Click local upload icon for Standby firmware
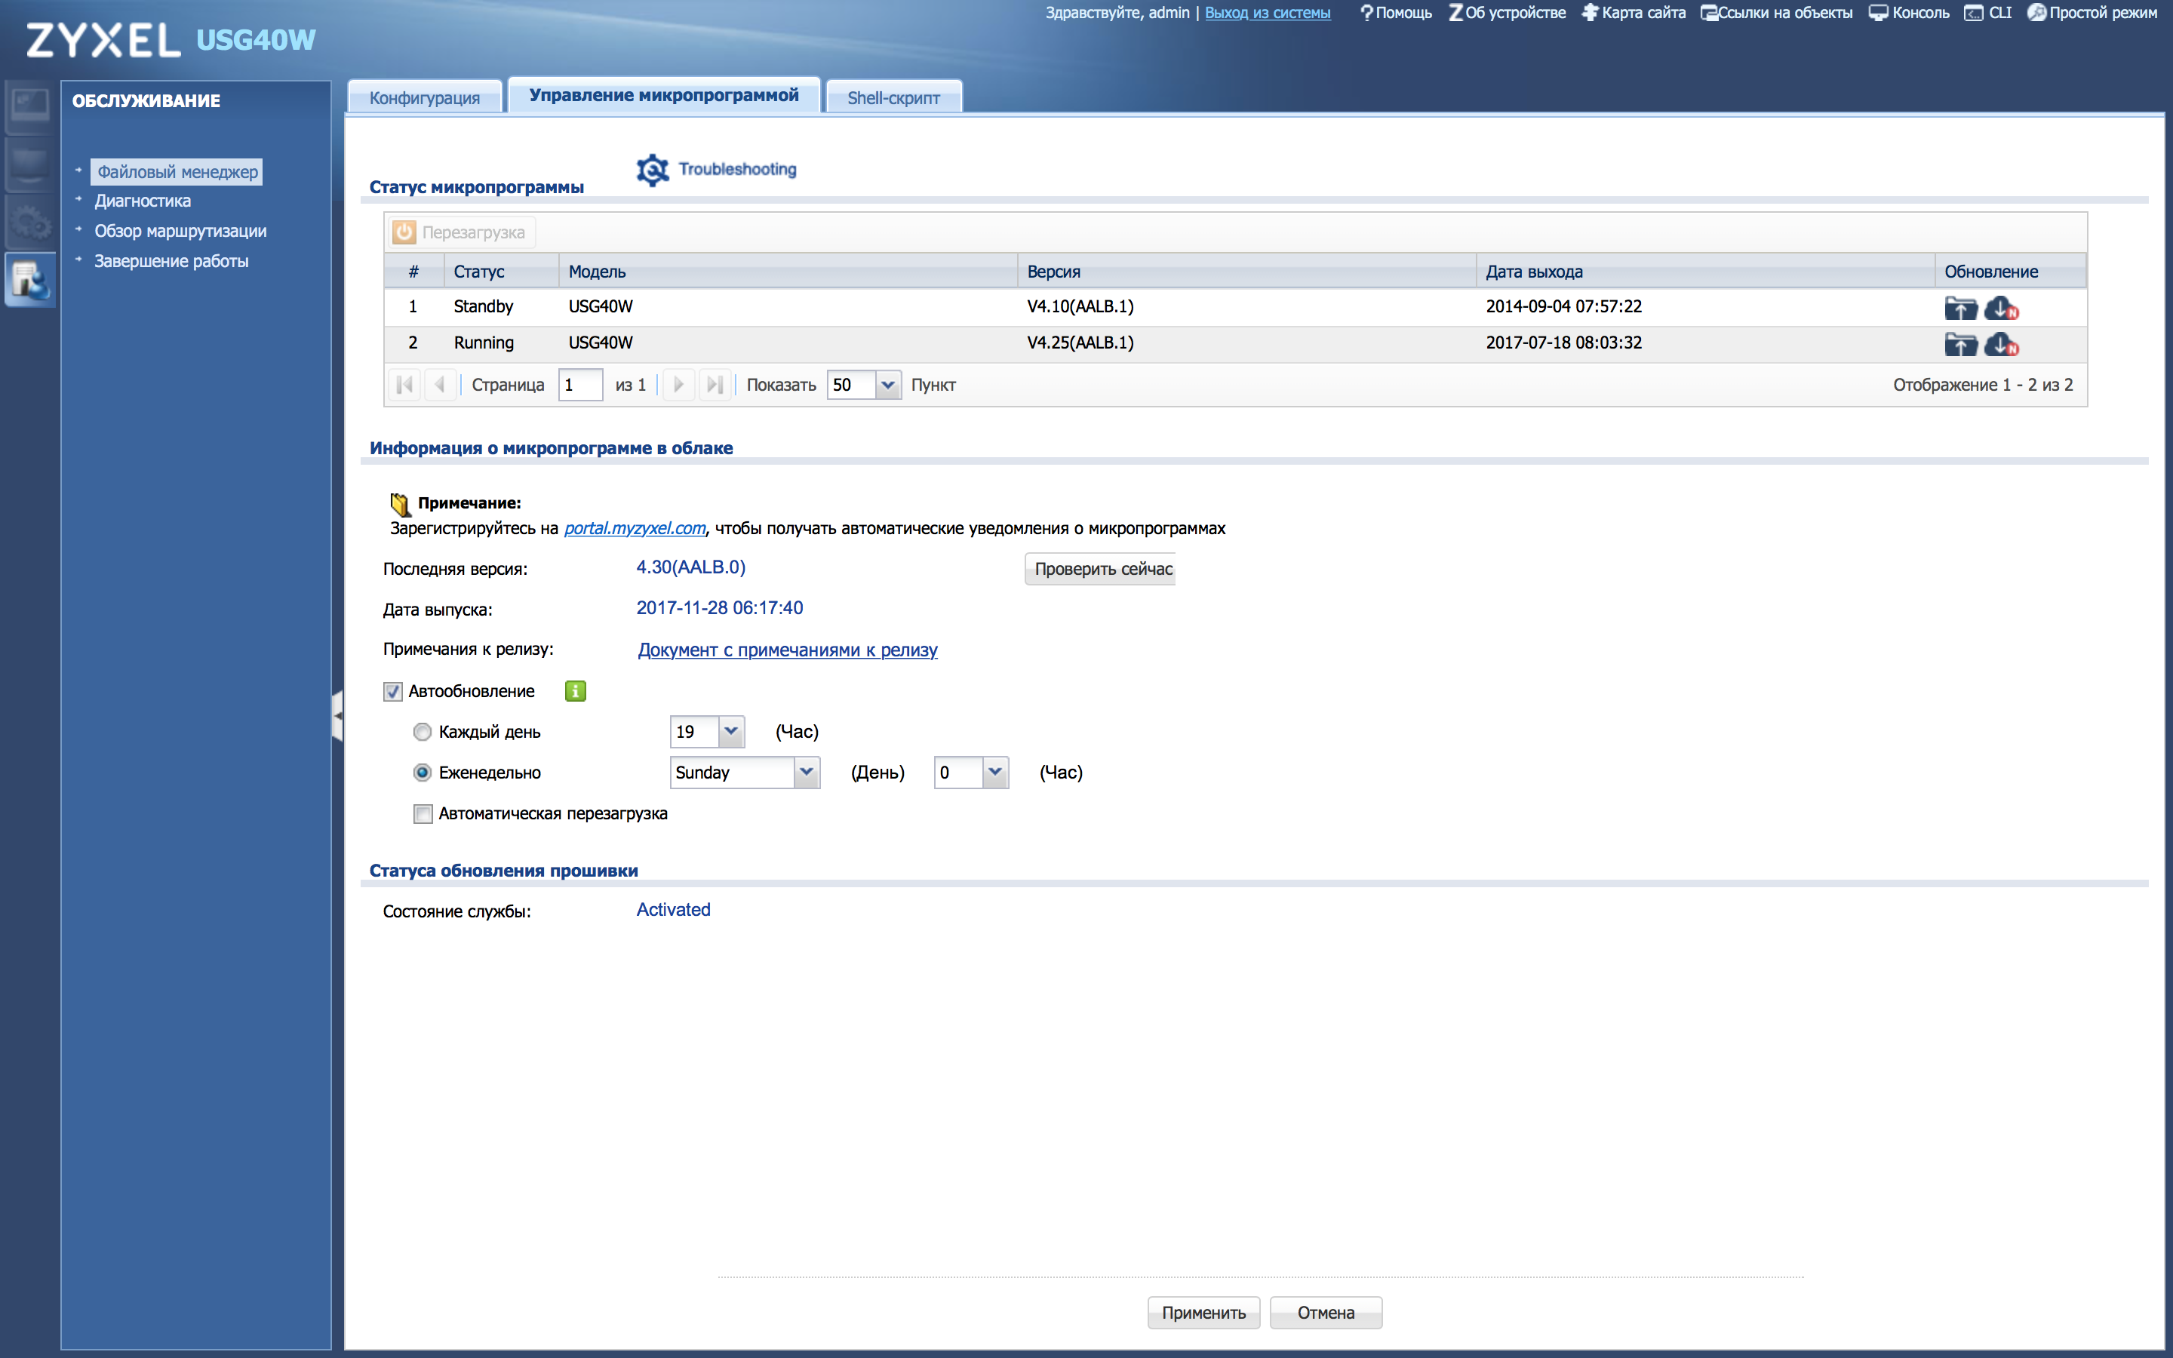2173x1358 pixels. [x=1960, y=308]
